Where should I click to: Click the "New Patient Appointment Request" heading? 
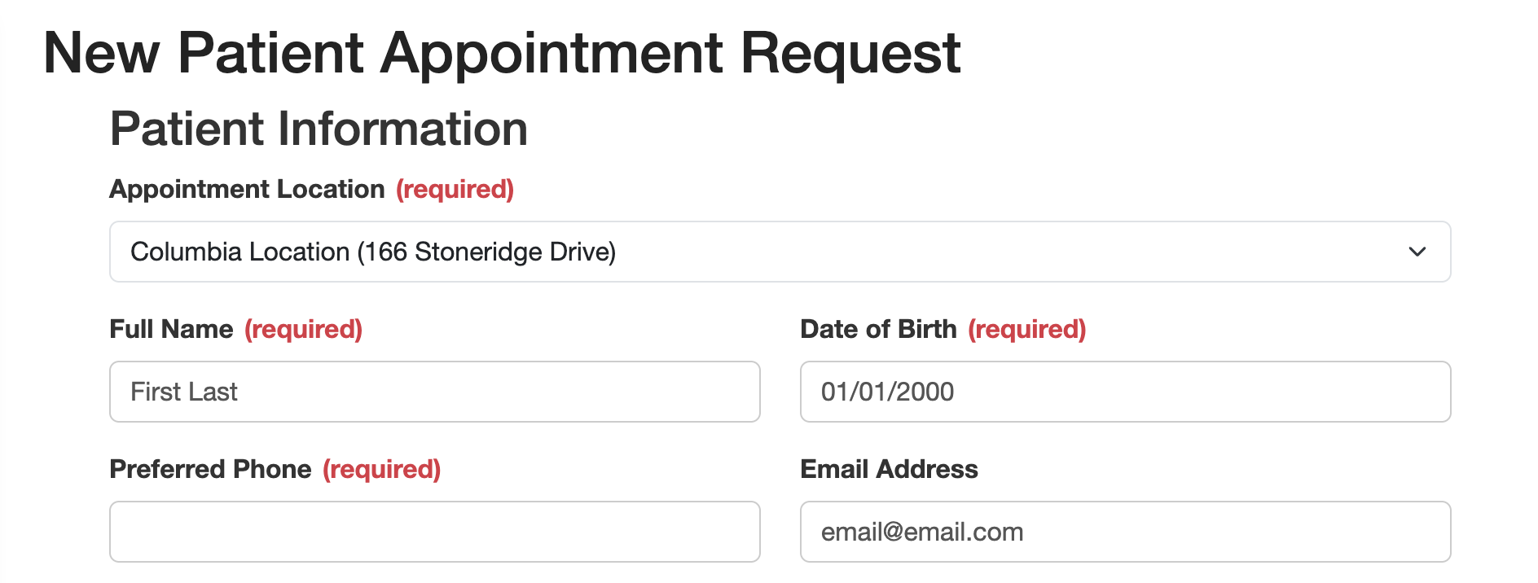(502, 54)
